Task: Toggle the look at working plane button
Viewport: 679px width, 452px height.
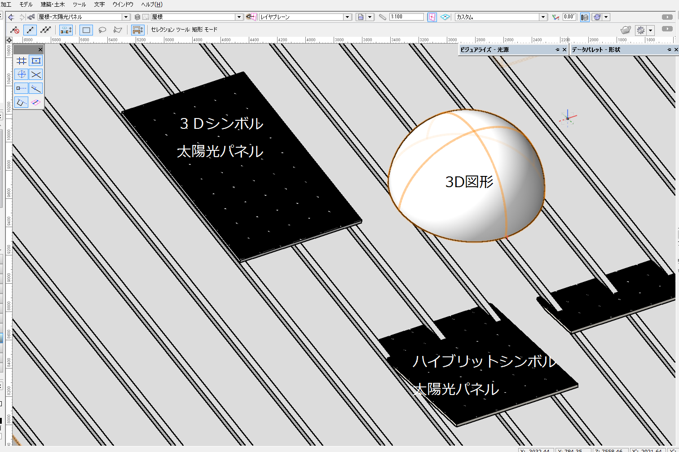Action: [432, 17]
